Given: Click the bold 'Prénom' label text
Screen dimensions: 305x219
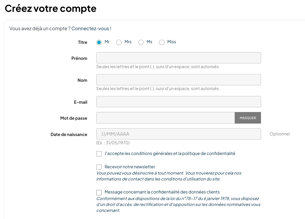Looking at the screenshot, I should (79, 58).
